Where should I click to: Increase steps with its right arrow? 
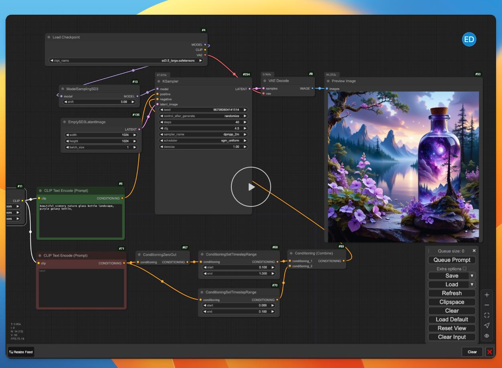245,122
